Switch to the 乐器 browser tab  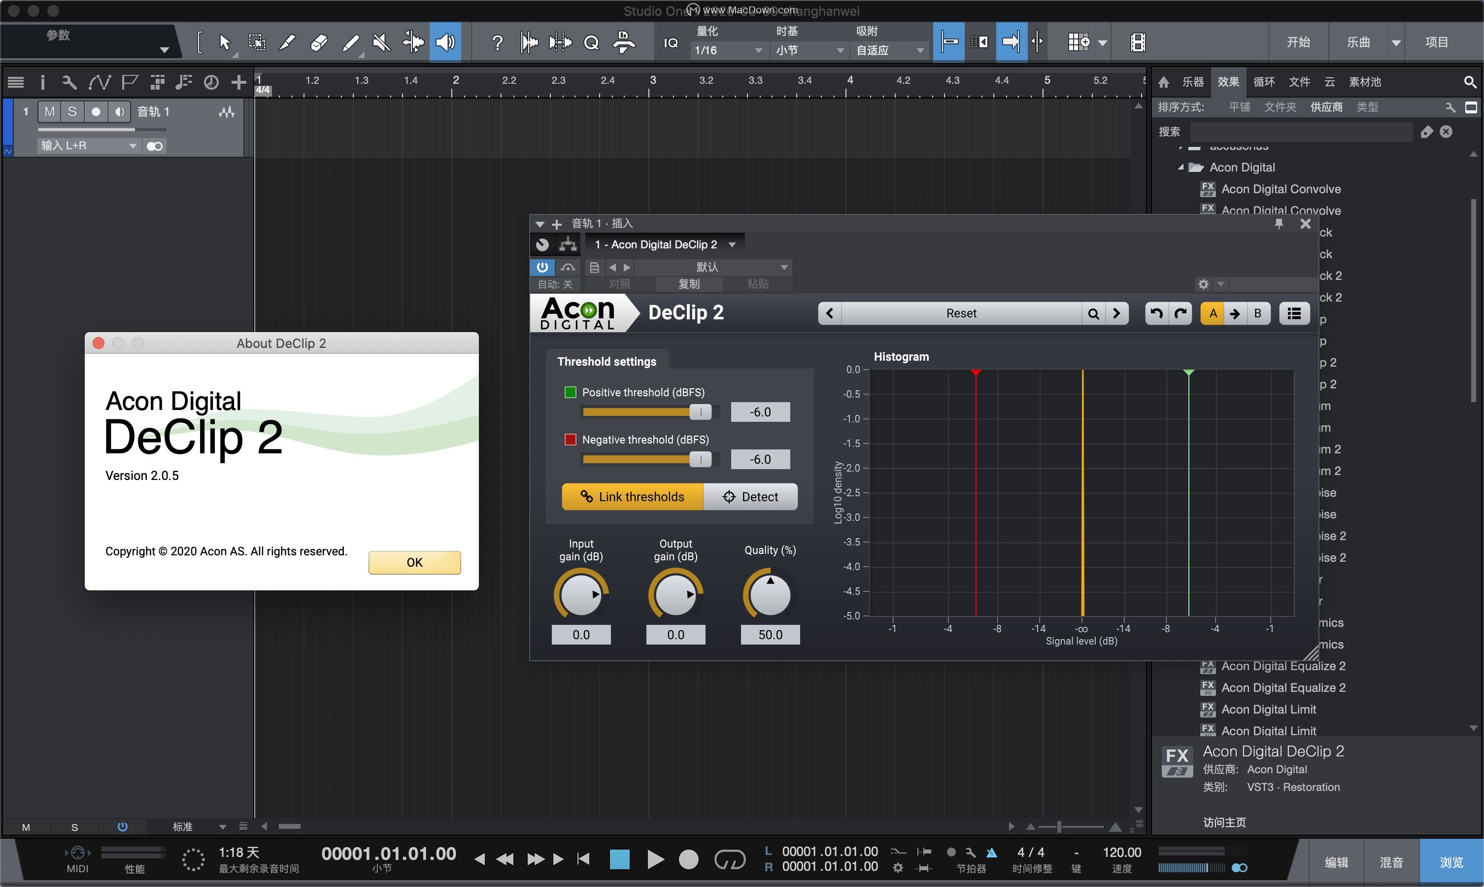1193,82
